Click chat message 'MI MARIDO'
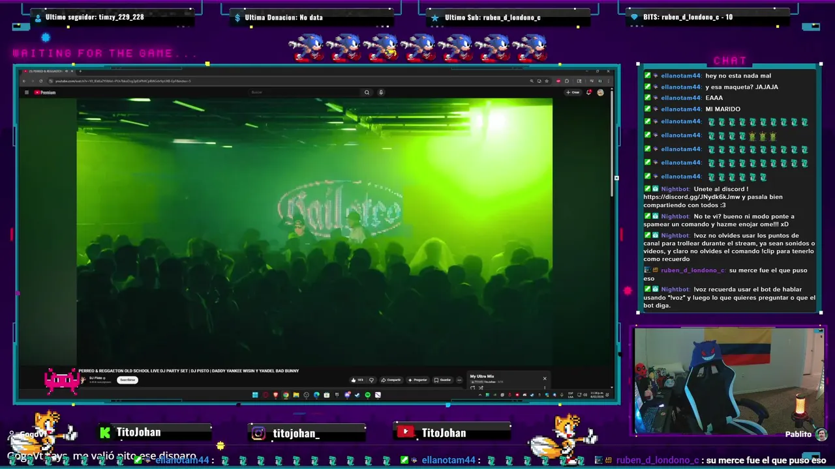835x469 pixels. 723,109
